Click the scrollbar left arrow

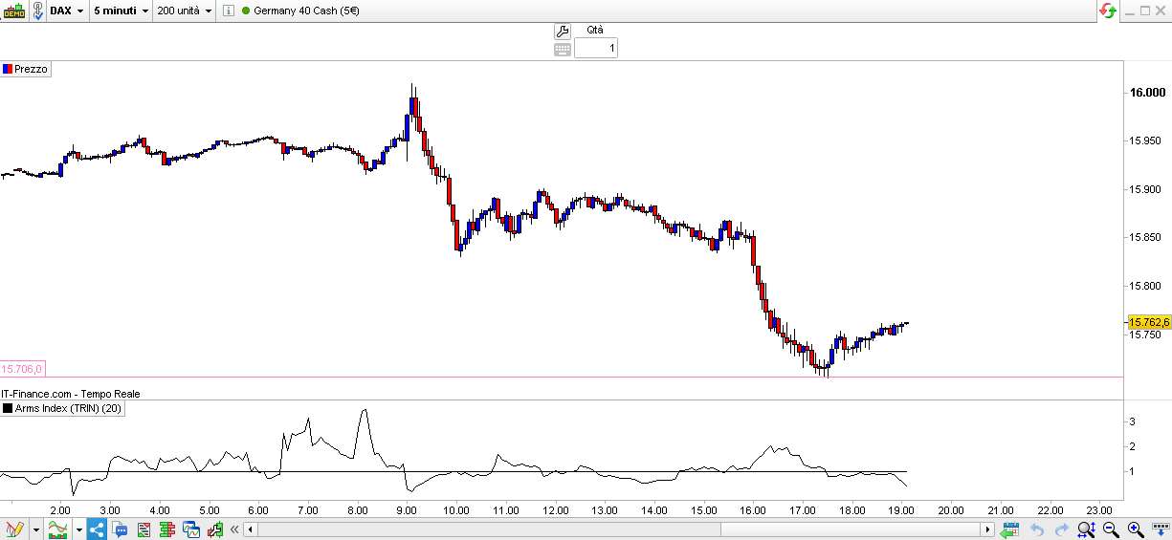coord(252,529)
